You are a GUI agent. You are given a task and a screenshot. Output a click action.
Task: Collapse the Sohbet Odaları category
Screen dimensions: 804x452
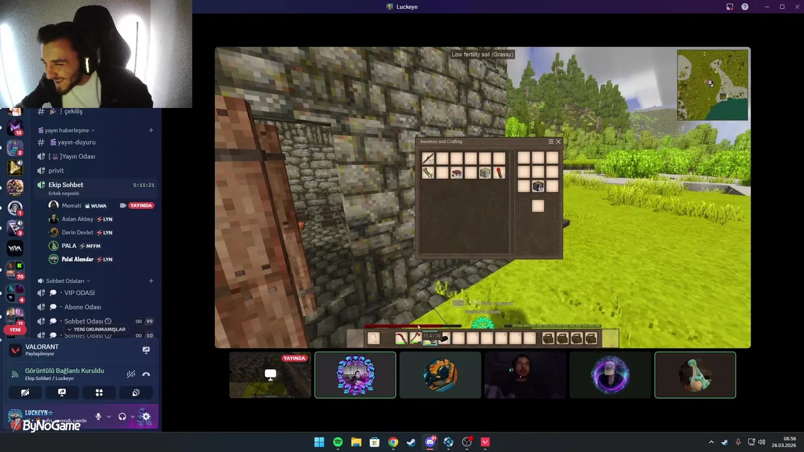tap(65, 281)
